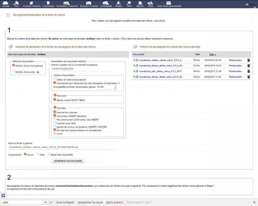Open the Accueil home icon

[x=6, y=3]
